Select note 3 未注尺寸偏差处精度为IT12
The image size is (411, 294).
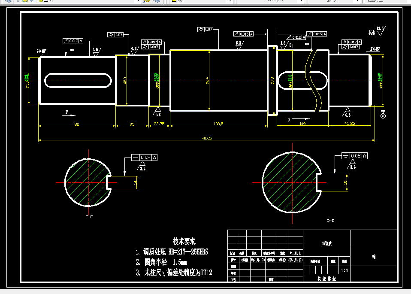tap(174, 273)
